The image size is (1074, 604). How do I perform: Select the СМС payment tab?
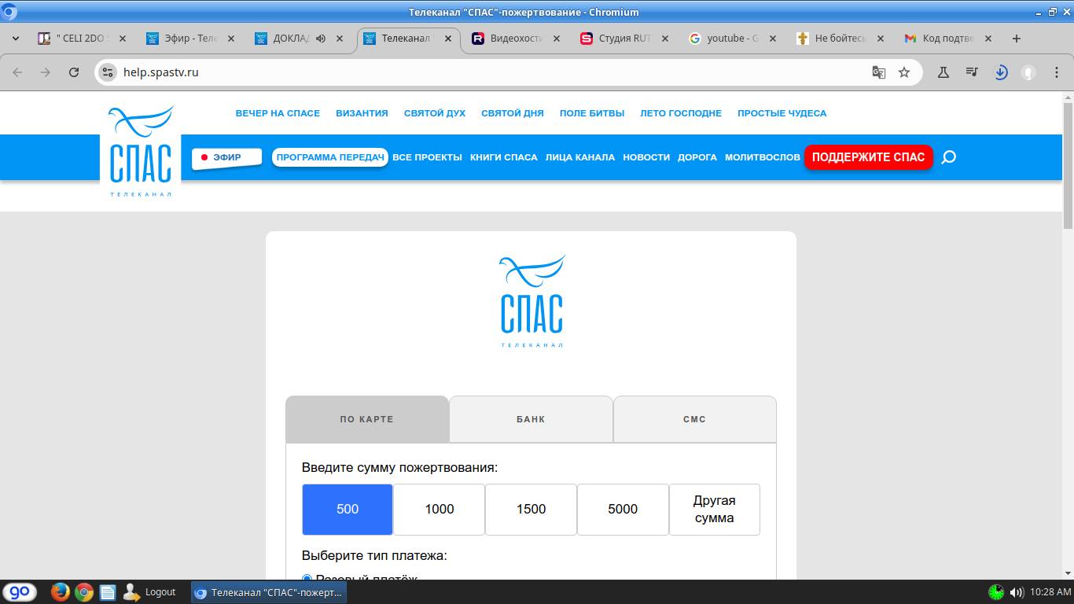[x=694, y=419]
